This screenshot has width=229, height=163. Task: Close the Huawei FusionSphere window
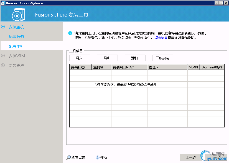click(x=226, y=3)
